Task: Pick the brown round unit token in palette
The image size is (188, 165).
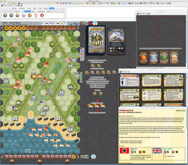Action: point(17,15)
